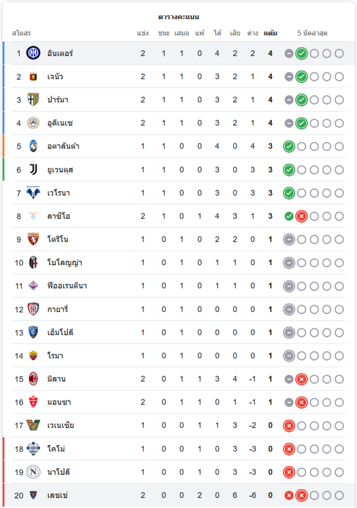This screenshot has height=508, width=357.
Task: Click Lazio's red loss result icon
Action: pos(301,216)
